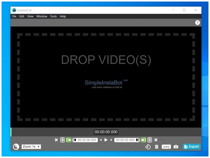Capture frame with camera icon
The height and width of the screenshot is (158, 210).
tap(176, 147)
